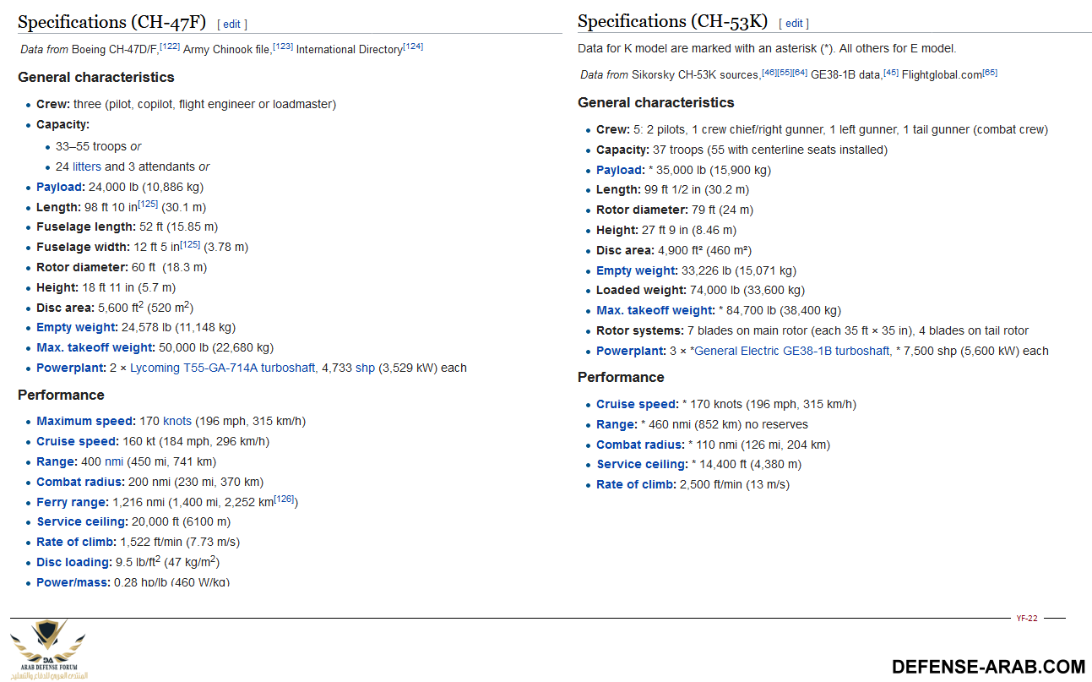Click the Max. takeoff weight link for CH-53K
Screen dimensions: 1092x682
[655, 311]
